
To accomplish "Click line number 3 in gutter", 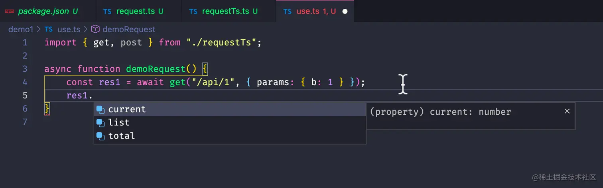I will click(x=25, y=69).
